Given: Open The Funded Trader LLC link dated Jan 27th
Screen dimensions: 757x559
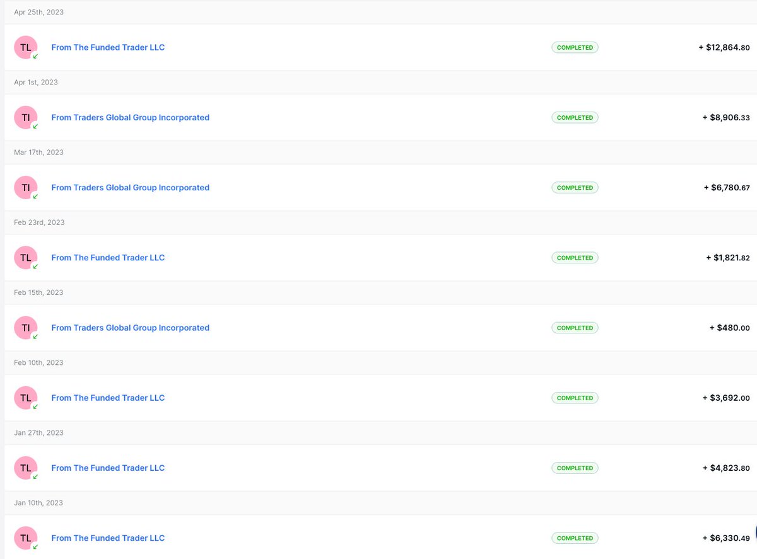Looking at the screenshot, I should (108, 468).
